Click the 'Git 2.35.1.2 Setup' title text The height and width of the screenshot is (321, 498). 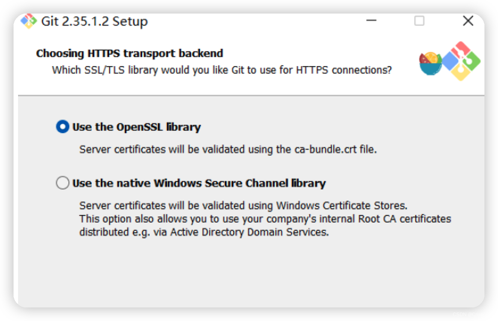[x=94, y=21]
